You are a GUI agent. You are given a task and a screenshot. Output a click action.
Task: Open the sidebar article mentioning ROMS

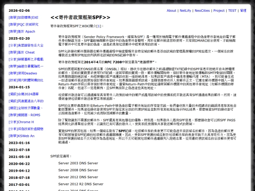(x=25, y=115)
